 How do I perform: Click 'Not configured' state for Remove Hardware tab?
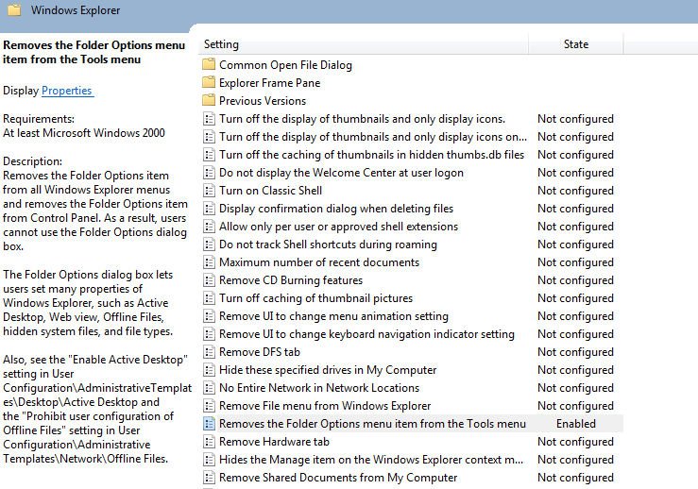575,442
